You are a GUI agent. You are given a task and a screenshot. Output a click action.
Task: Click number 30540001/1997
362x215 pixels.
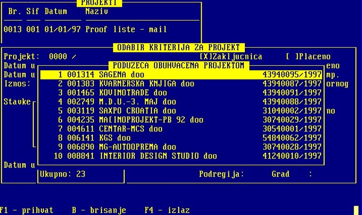[292, 129]
